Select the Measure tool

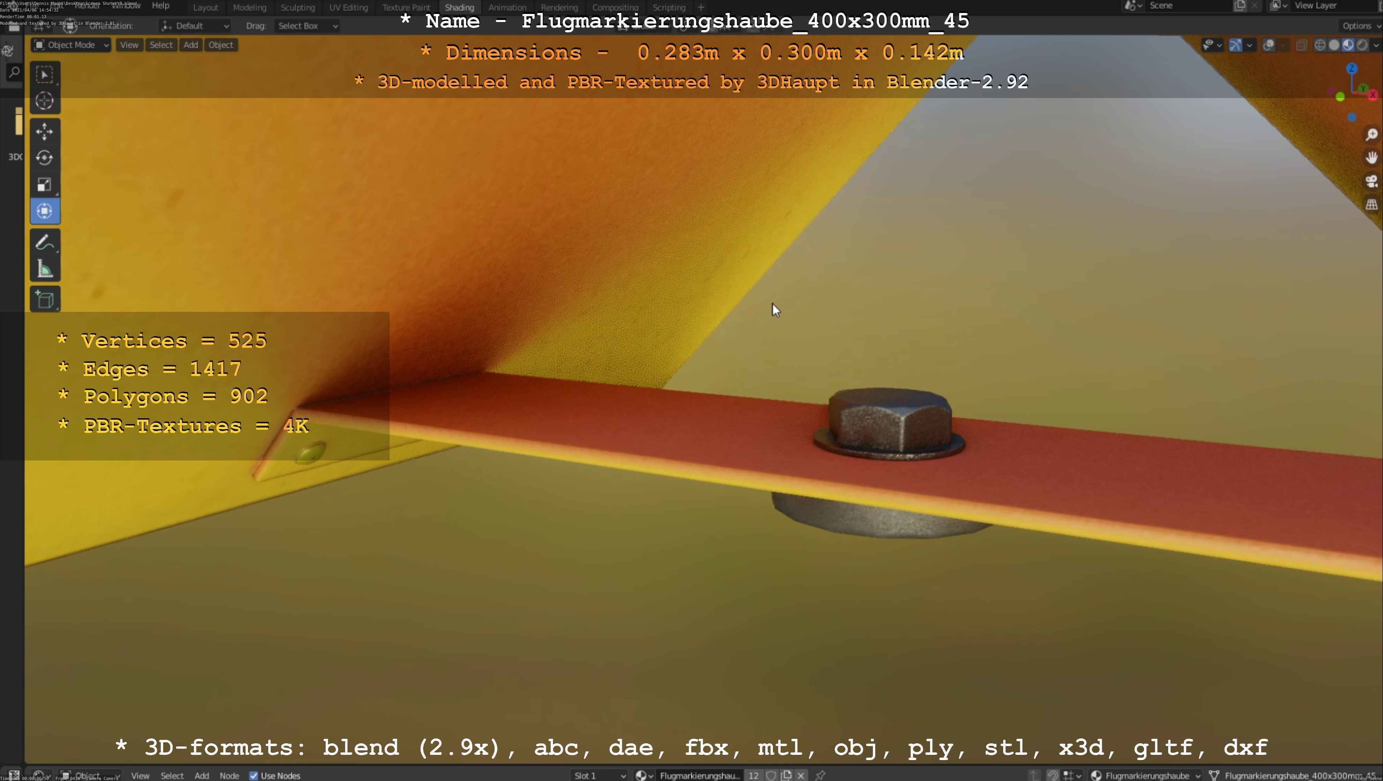45,269
